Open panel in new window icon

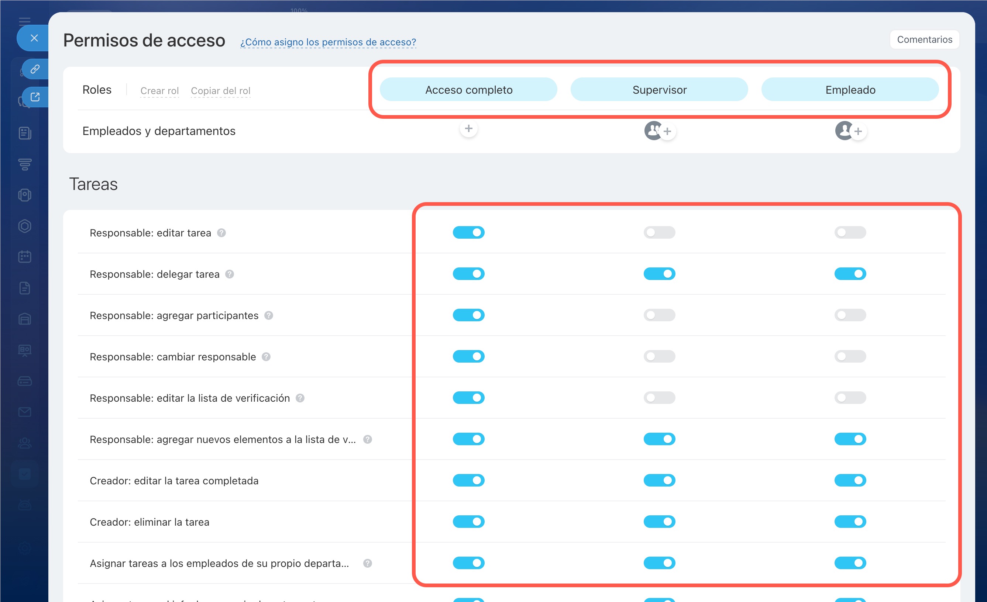click(x=35, y=97)
